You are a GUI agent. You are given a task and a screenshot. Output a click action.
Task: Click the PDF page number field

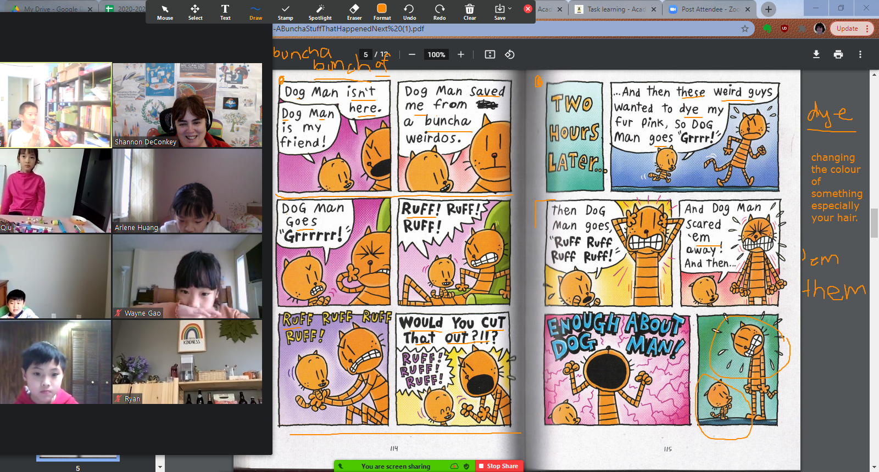pos(366,54)
